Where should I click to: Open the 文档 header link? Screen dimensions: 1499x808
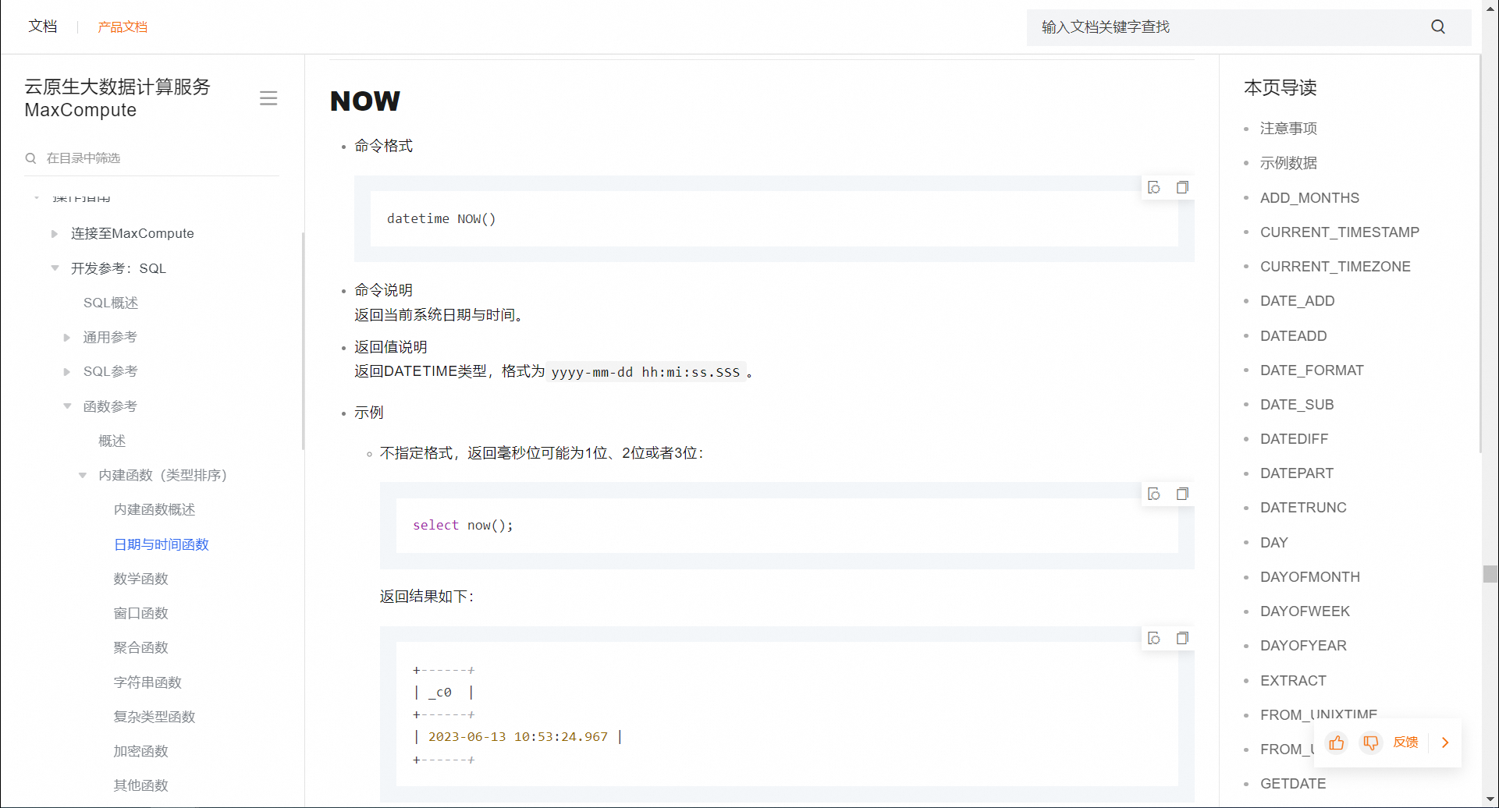(x=43, y=27)
